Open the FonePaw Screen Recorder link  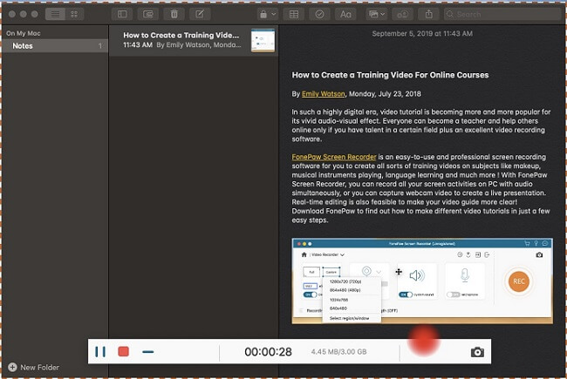point(334,157)
